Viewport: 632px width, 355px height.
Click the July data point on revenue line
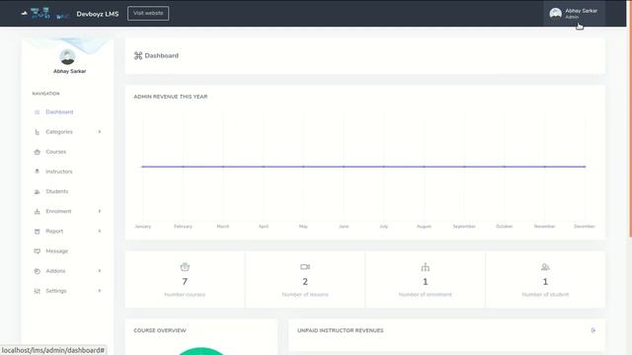click(384, 167)
